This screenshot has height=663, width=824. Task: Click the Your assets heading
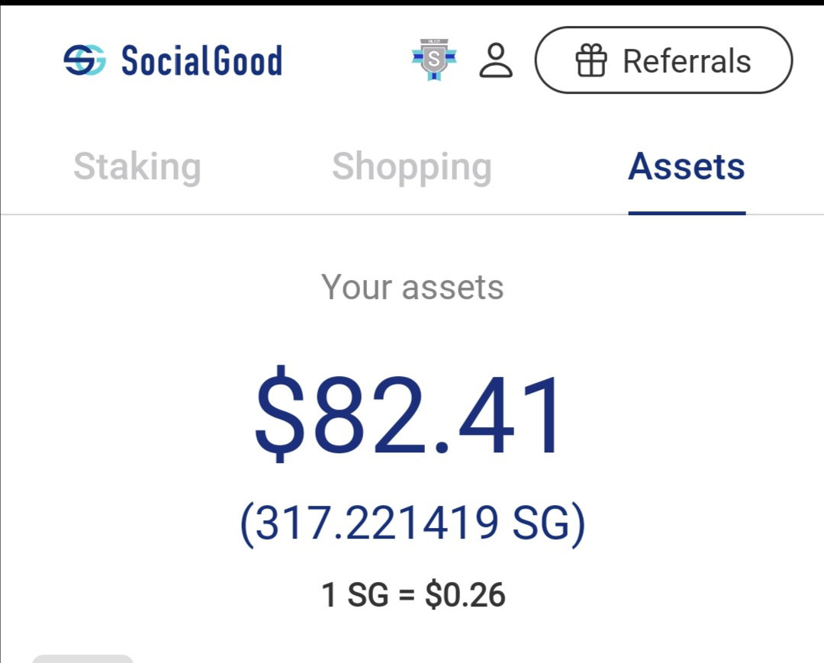[413, 288]
